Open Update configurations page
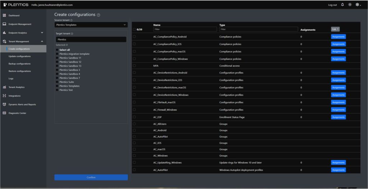 coord(19,56)
